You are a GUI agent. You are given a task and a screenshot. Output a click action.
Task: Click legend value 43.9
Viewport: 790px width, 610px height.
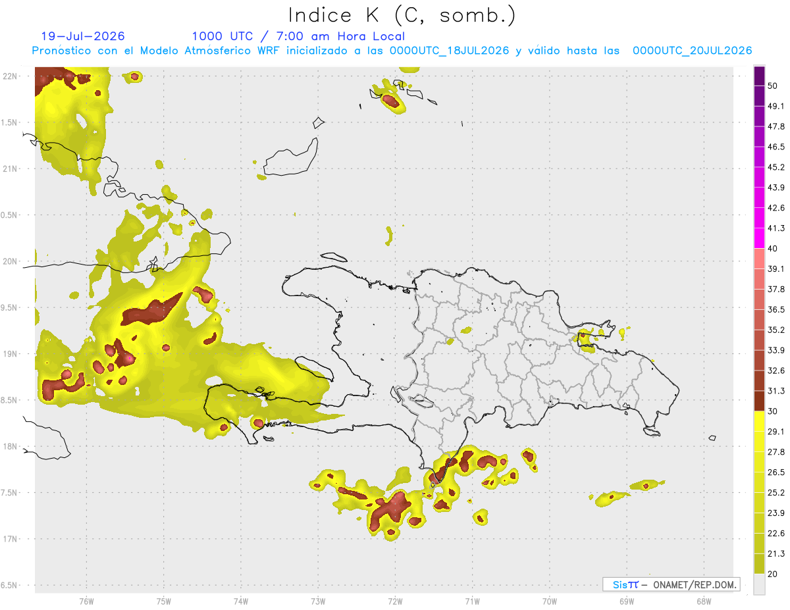coord(776,188)
